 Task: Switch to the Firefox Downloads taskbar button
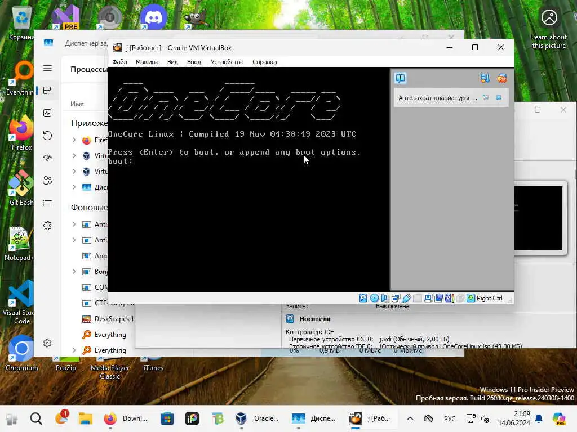(126, 418)
